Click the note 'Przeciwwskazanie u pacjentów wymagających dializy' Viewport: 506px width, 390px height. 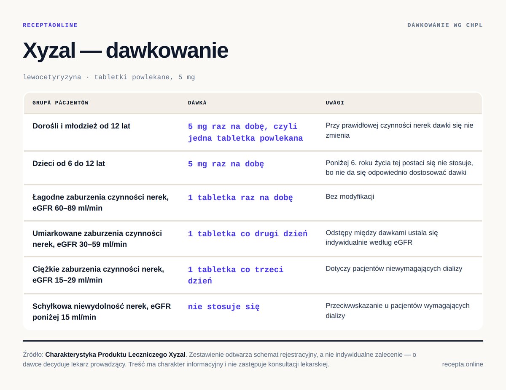click(x=398, y=310)
